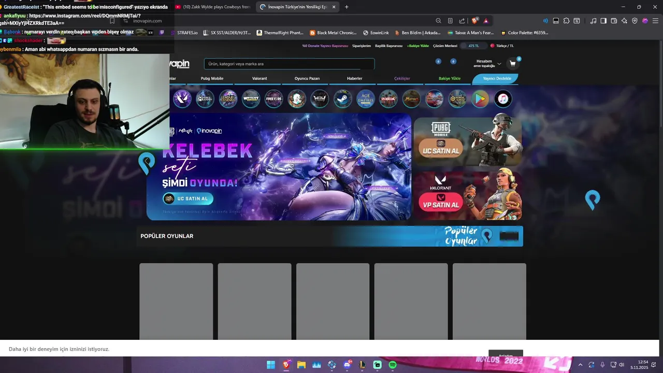This screenshot has height=373, width=663.
Task: Open the Roblox category icon
Action: coord(388,98)
